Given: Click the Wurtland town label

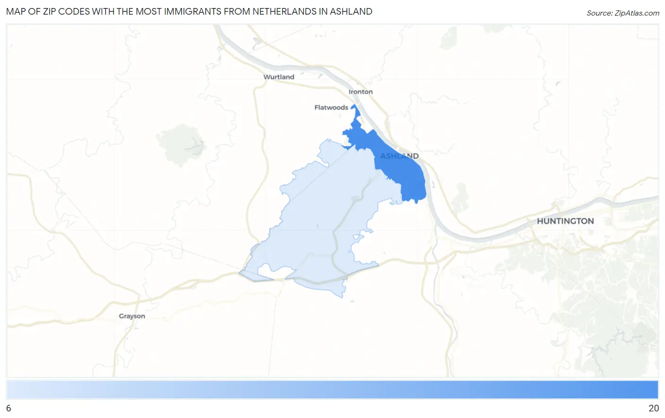Looking at the screenshot, I should pyautogui.click(x=279, y=77).
